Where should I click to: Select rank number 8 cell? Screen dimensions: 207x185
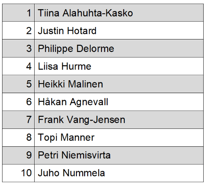click(x=18, y=137)
